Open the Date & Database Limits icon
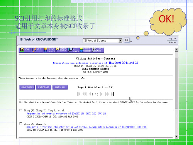 49,50
